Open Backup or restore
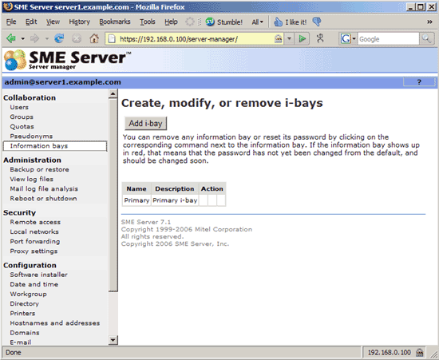439x360 pixels. (x=39, y=169)
